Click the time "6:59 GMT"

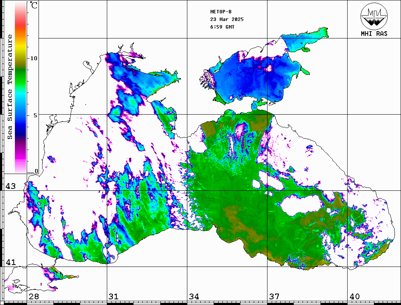(222, 27)
